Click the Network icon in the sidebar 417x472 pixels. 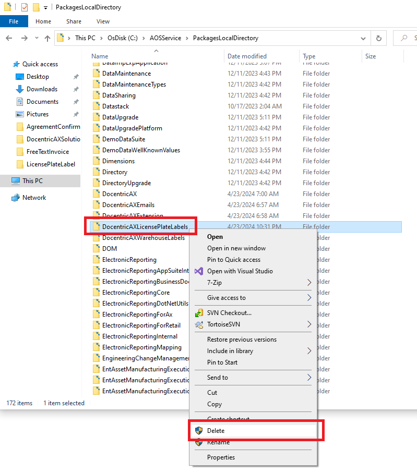point(16,198)
